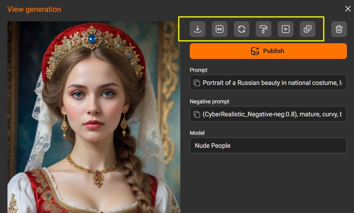The image size is (354, 213).
Task: Select the Model field showing Nude People
Action: tap(268, 145)
